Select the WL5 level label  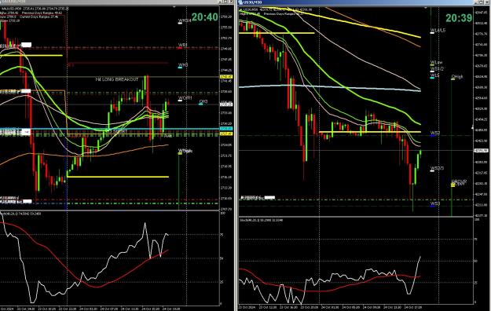pyautogui.click(x=434, y=75)
